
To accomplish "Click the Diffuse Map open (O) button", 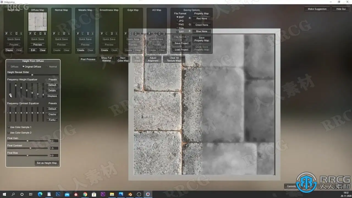I will (x=40, y=34).
